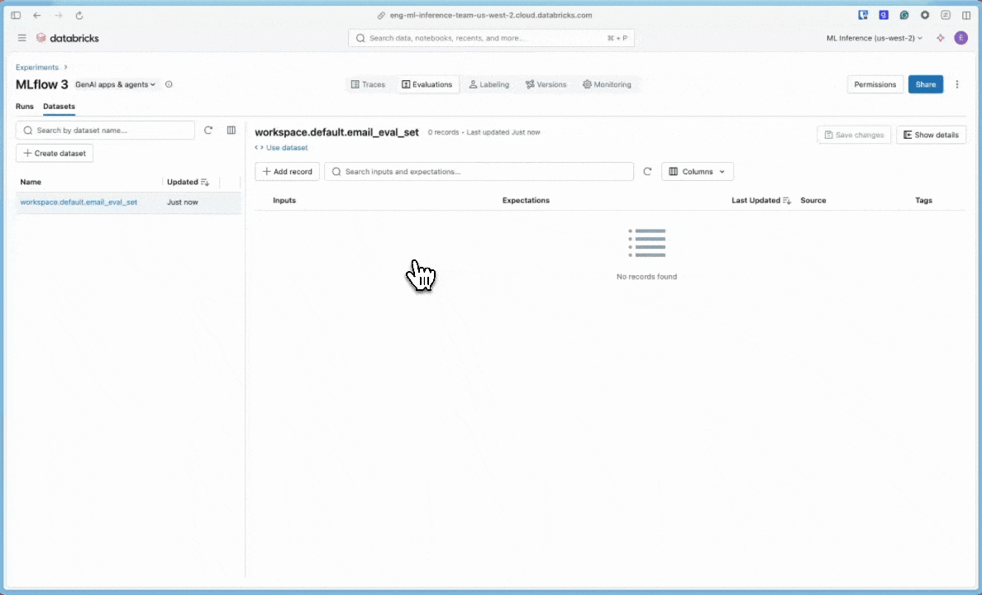Screen dimensions: 982x595
Task: Click the Expectations column header
Action: (526, 201)
